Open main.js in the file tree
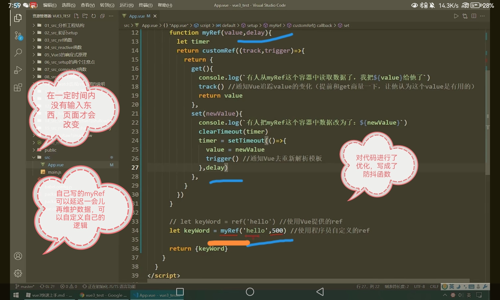500x300 pixels. (54, 172)
